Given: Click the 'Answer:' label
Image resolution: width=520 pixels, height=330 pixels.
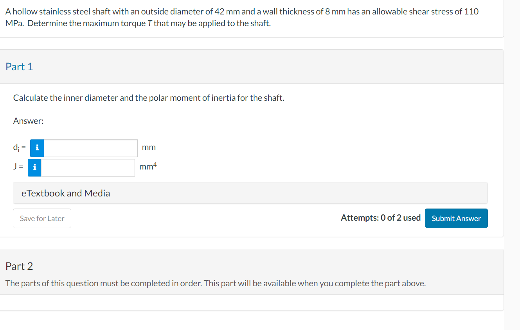Looking at the screenshot, I should pos(28,121).
